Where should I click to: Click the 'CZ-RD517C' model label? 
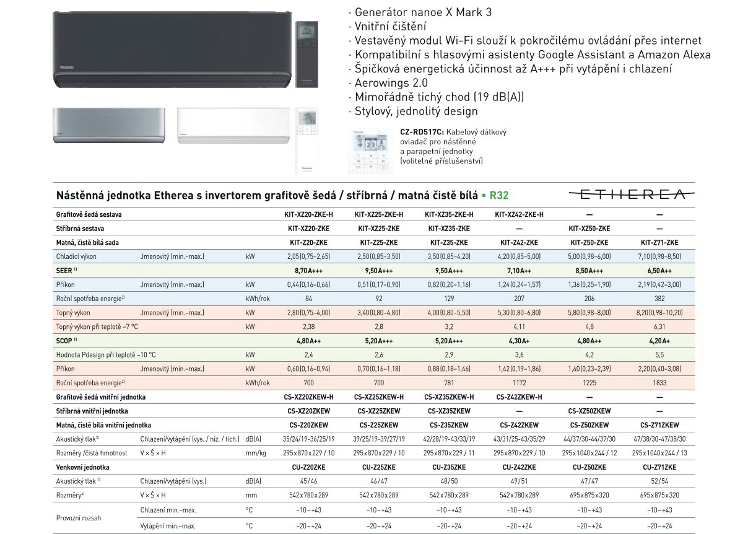pyautogui.click(x=422, y=132)
